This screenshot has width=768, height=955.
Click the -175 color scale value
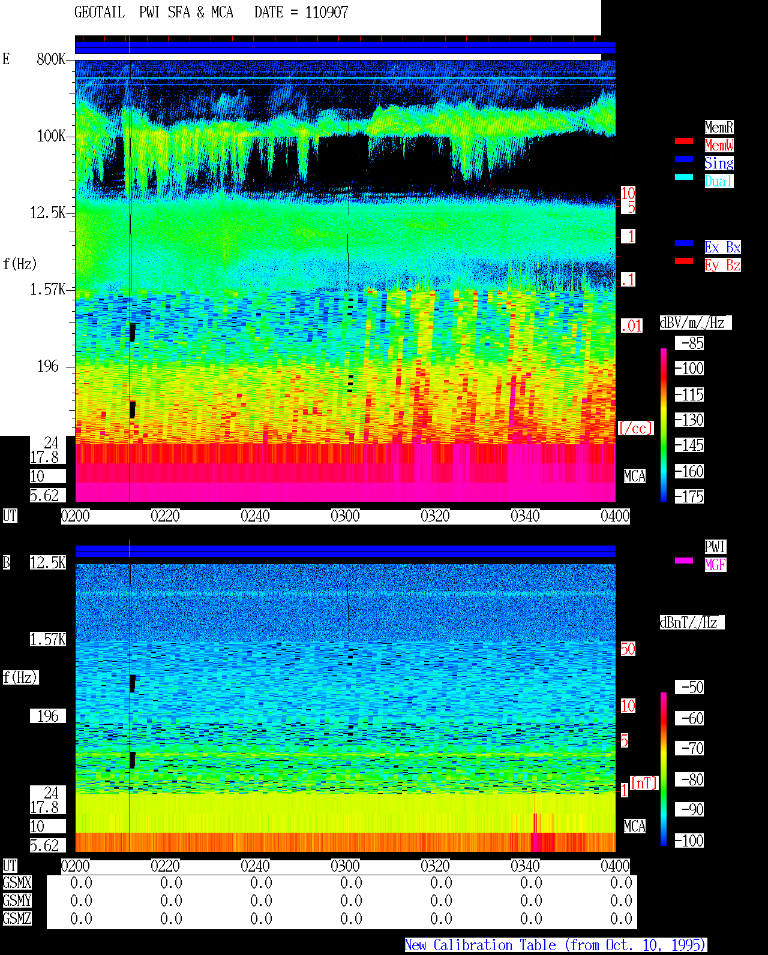(689, 496)
